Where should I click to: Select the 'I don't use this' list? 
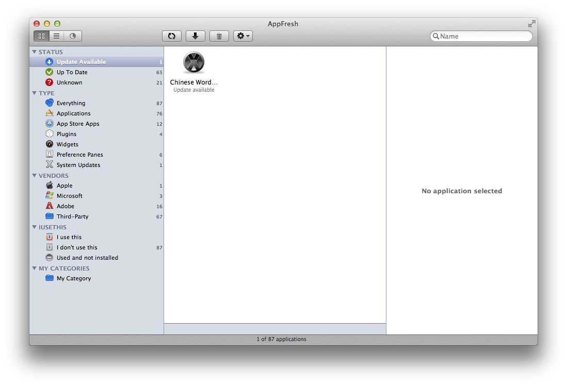point(96,247)
